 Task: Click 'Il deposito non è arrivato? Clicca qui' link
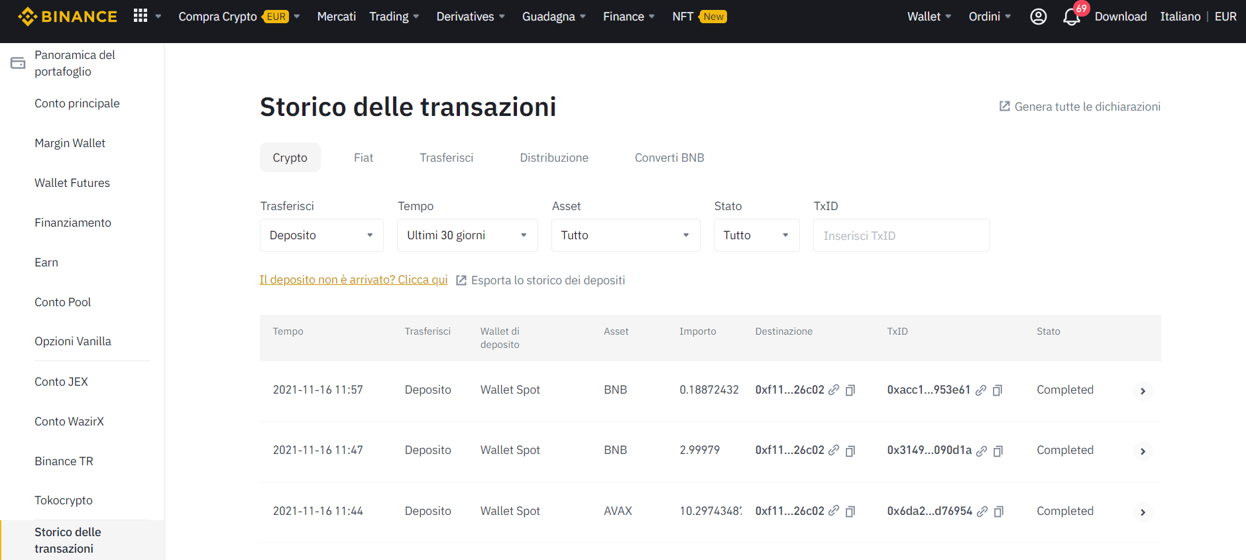point(353,280)
